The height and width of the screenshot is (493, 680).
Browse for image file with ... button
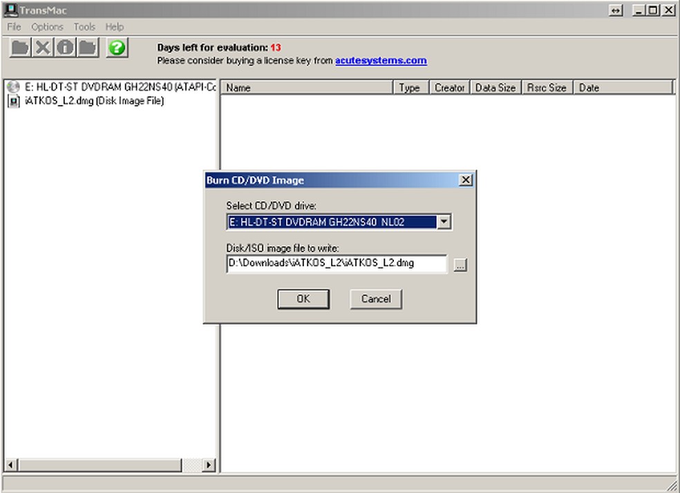460,264
